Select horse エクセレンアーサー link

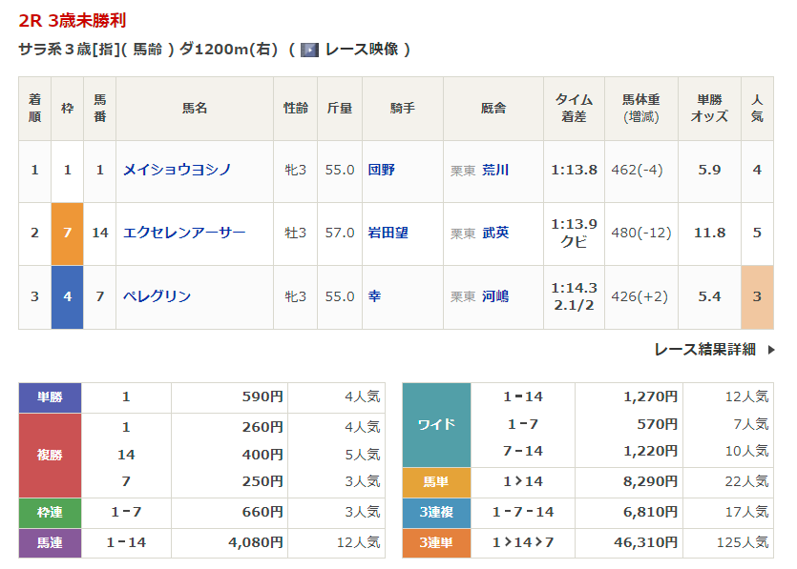pyautogui.click(x=184, y=233)
